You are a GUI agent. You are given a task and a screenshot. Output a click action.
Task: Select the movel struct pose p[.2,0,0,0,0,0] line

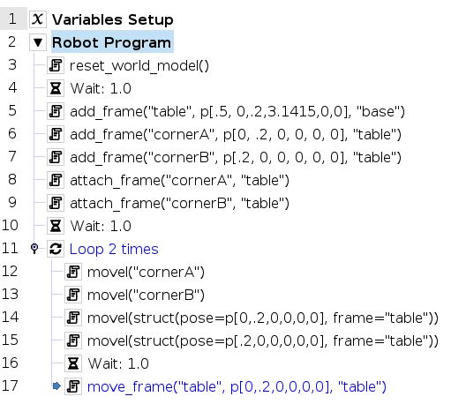pos(263,340)
